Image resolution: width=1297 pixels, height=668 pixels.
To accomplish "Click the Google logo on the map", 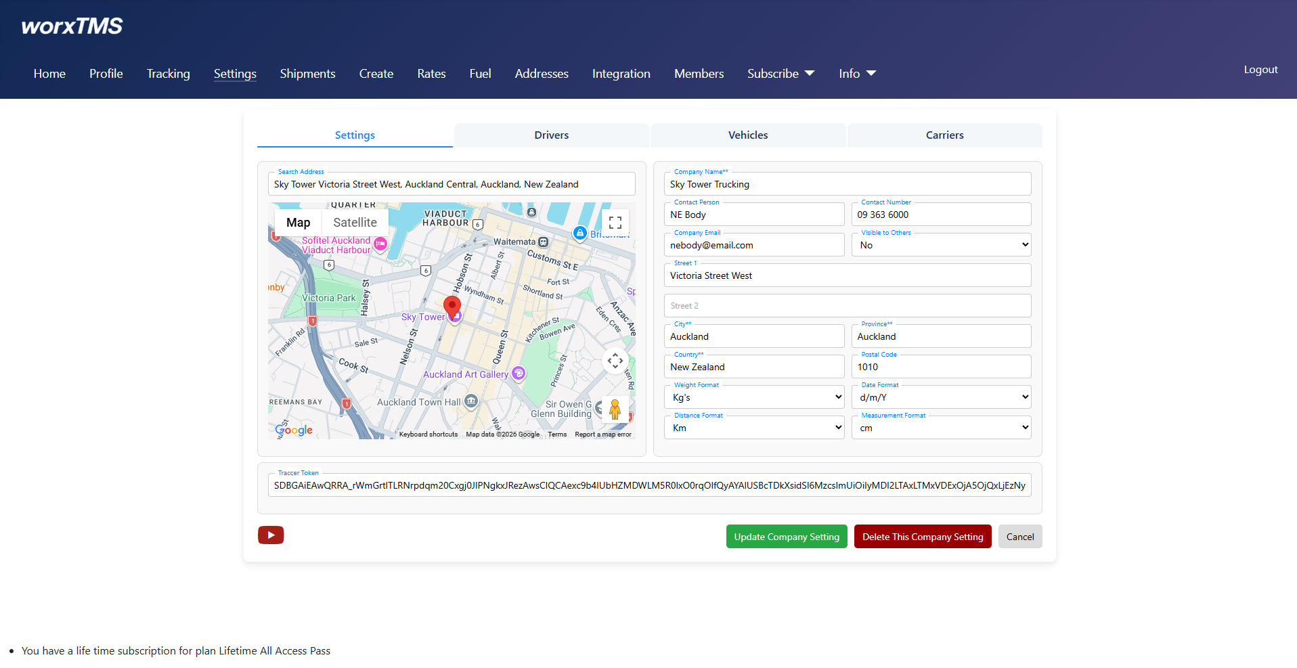I will coord(293,429).
